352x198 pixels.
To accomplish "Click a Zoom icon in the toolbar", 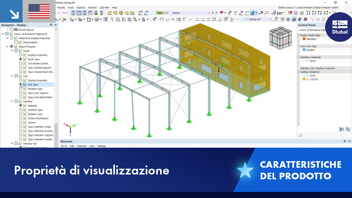I will pos(290,12).
